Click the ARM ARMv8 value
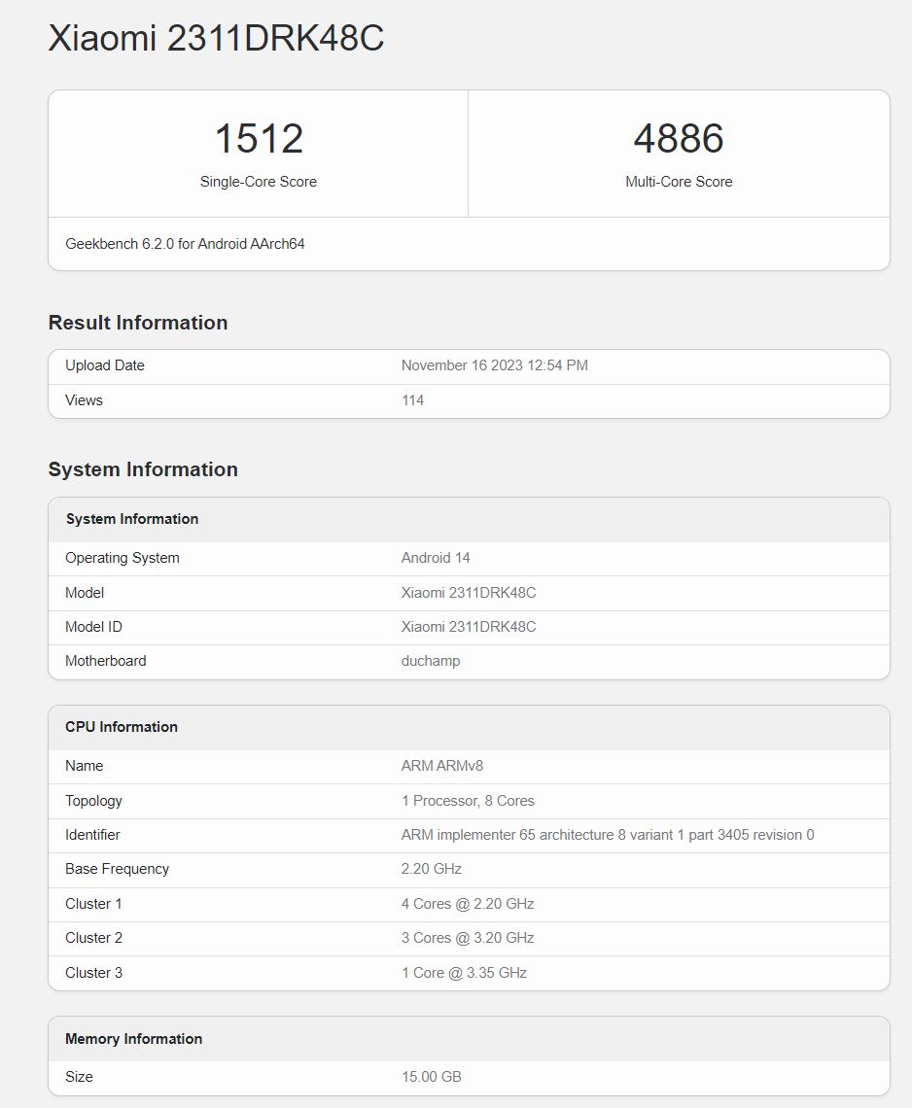 click(442, 765)
